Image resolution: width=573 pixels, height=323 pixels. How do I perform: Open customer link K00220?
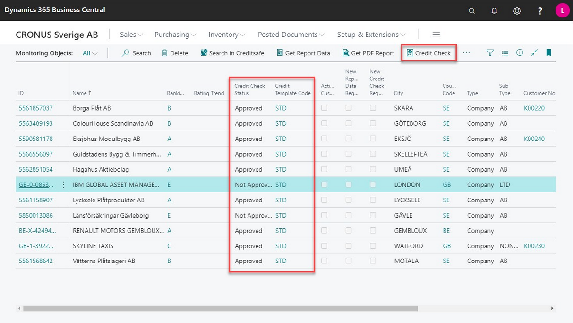pyautogui.click(x=534, y=108)
